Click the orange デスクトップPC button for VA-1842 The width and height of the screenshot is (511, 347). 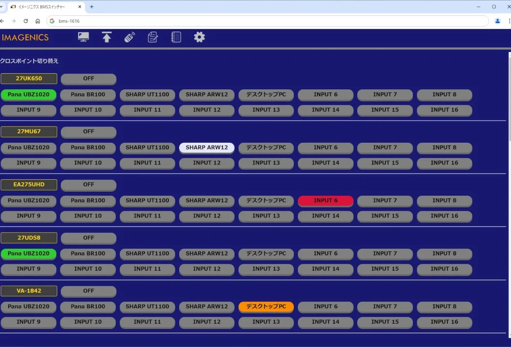point(266,307)
